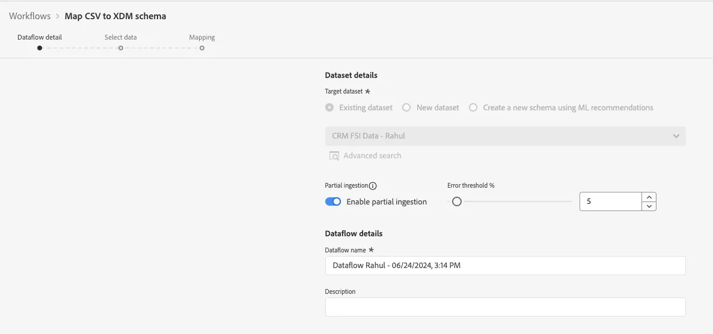Click the Advanced search link text
The width and height of the screenshot is (713, 334).
point(372,156)
